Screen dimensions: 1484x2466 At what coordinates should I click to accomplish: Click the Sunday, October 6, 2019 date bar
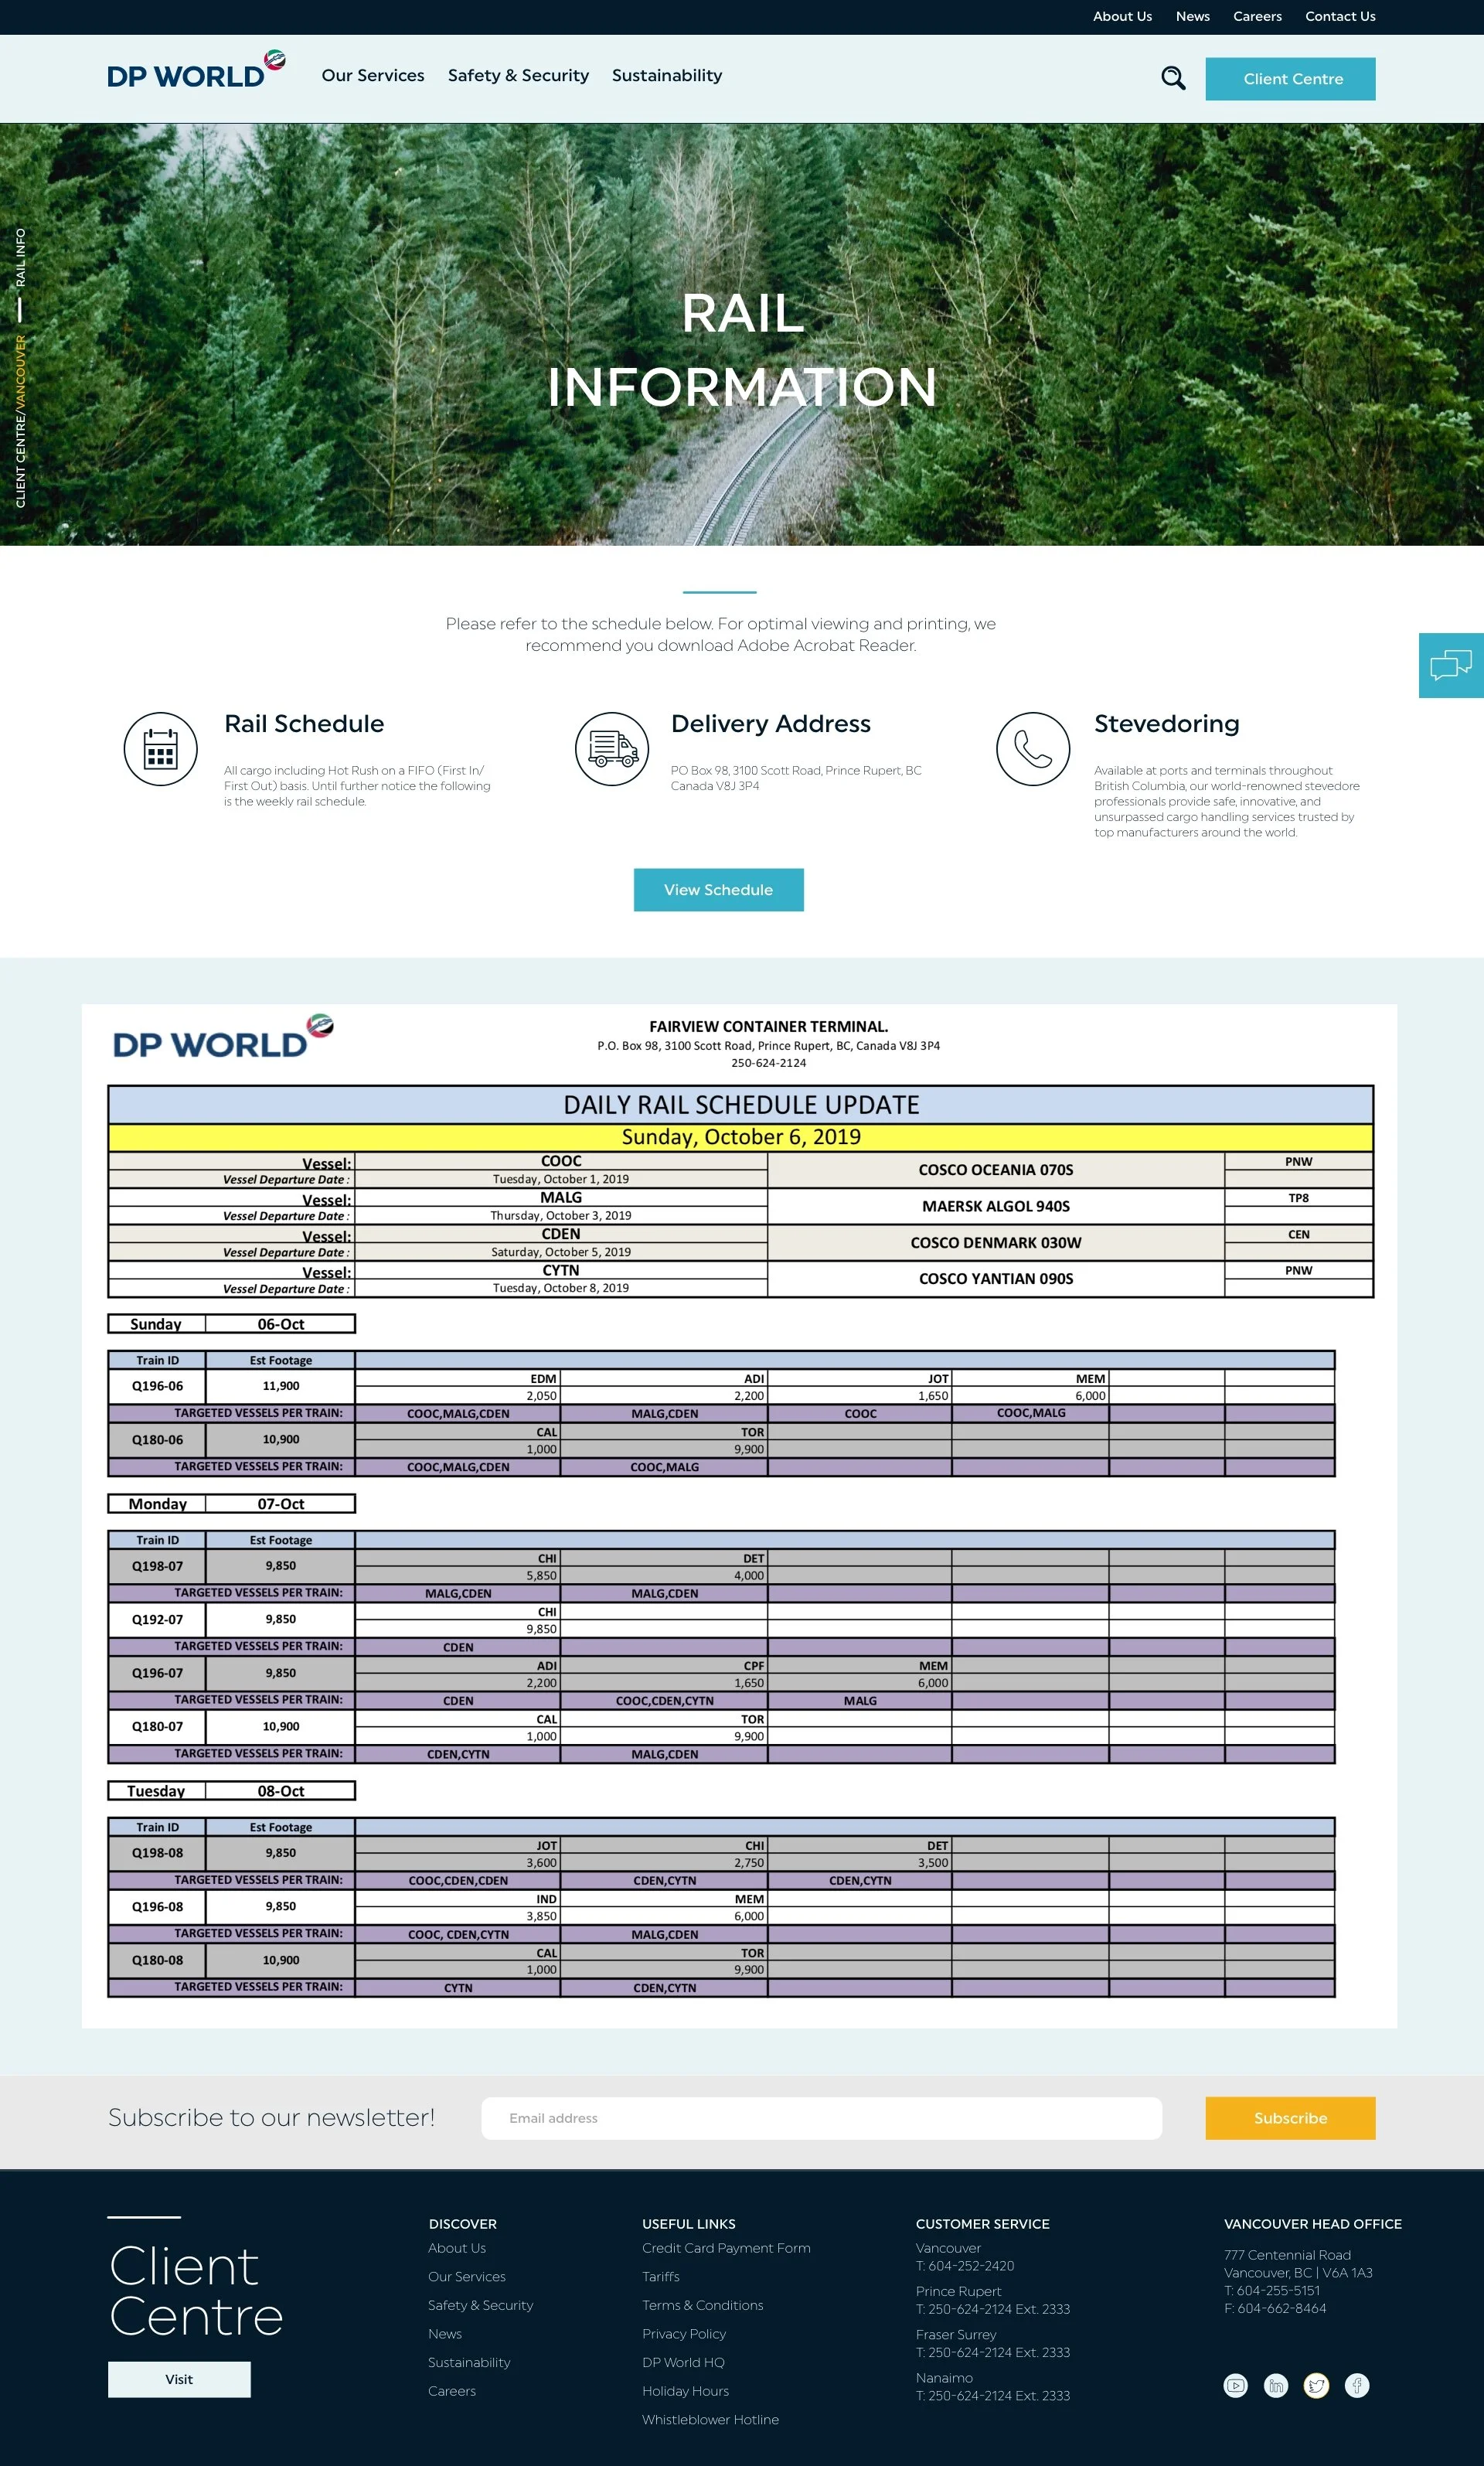tap(741, 1137)
